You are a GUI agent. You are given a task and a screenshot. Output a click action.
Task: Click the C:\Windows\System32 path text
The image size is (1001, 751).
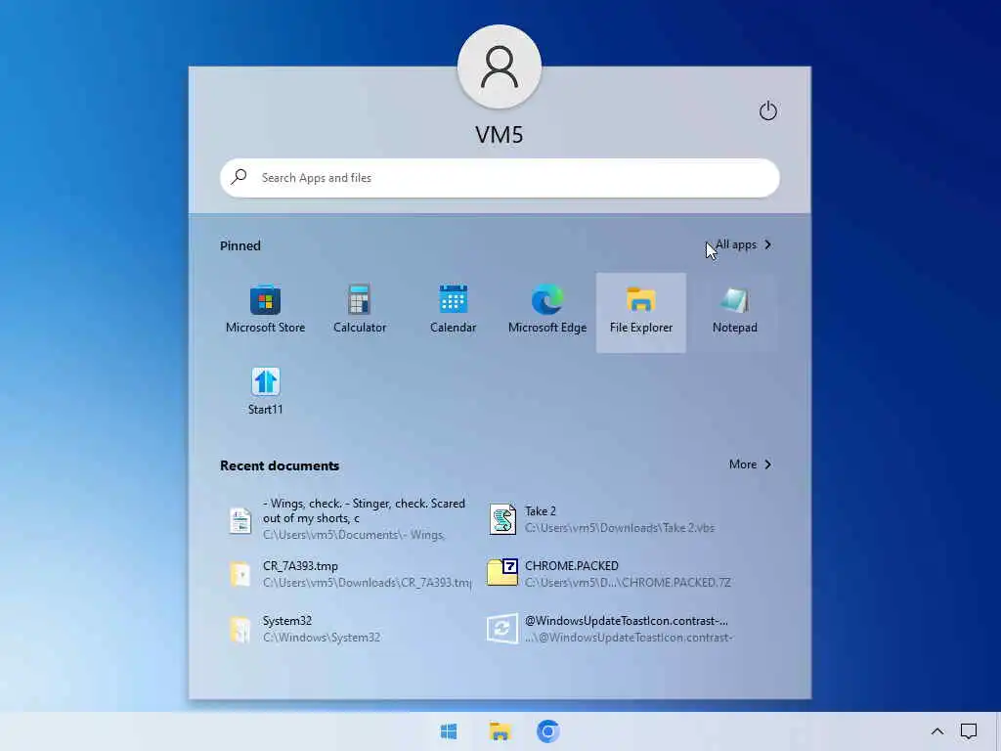322,638
